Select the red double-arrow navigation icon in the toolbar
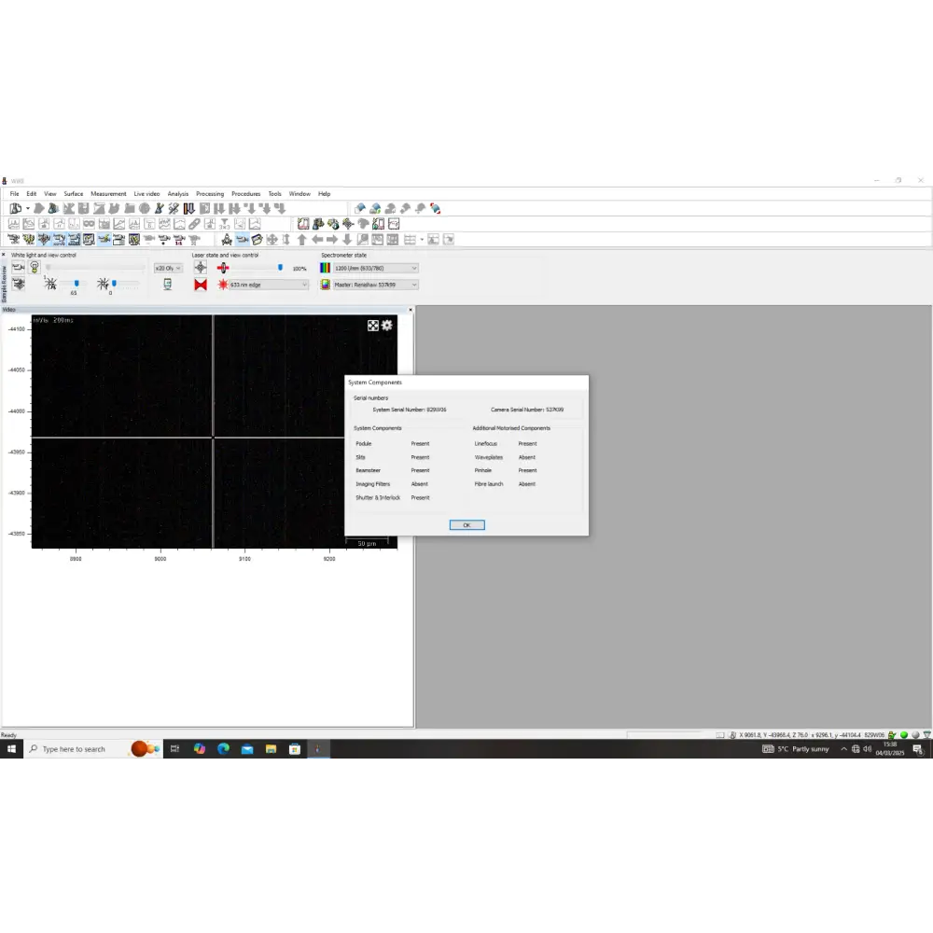 (435, 208)
